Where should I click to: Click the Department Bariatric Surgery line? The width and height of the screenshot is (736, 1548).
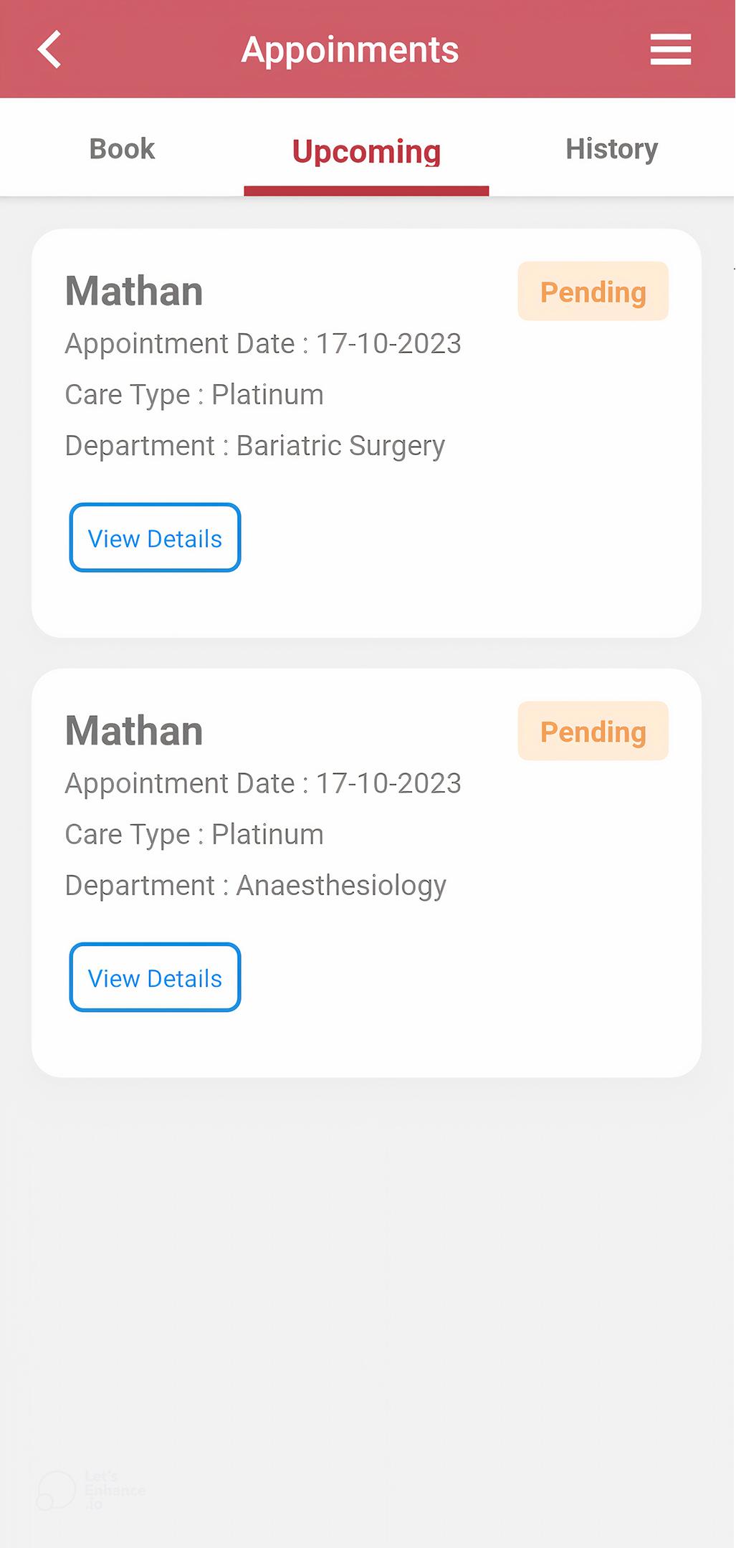tap(255, 446)
